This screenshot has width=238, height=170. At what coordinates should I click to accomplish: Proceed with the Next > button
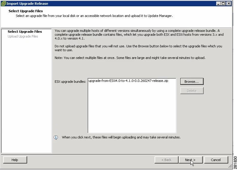click(x=191, y=160)
